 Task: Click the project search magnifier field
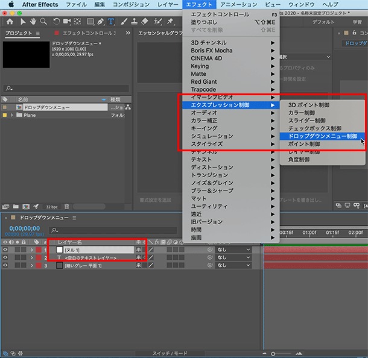[x=66, y=89]
